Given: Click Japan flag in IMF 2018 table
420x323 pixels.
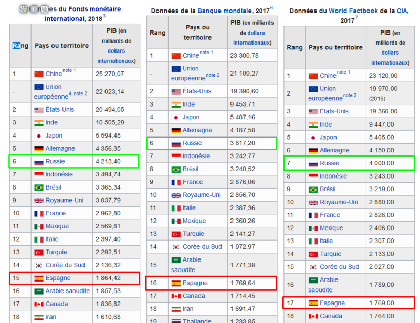Looking at the screenshot, I should tap(39, 136).
